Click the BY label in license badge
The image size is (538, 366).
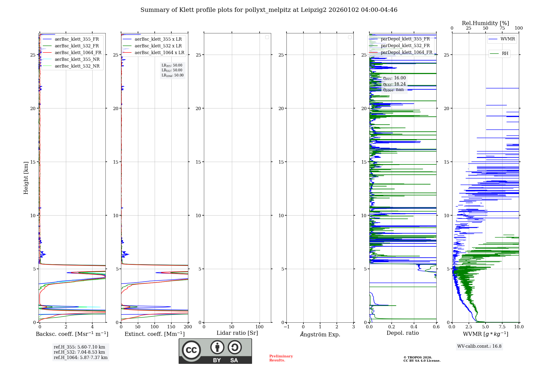(x=217, y=360)
